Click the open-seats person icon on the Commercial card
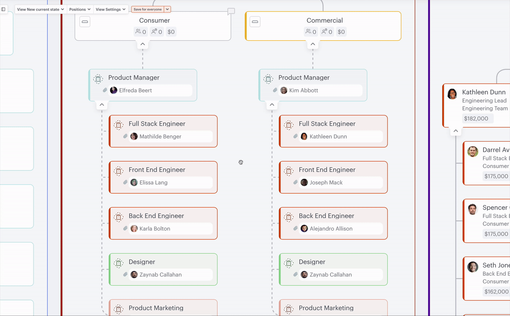Viewport: 510px width, 316px height. tap(325, 32)
